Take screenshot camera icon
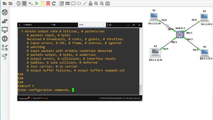The width and height of the screenshot is (213, 120). pyautogui.click(x=107, y=3)
